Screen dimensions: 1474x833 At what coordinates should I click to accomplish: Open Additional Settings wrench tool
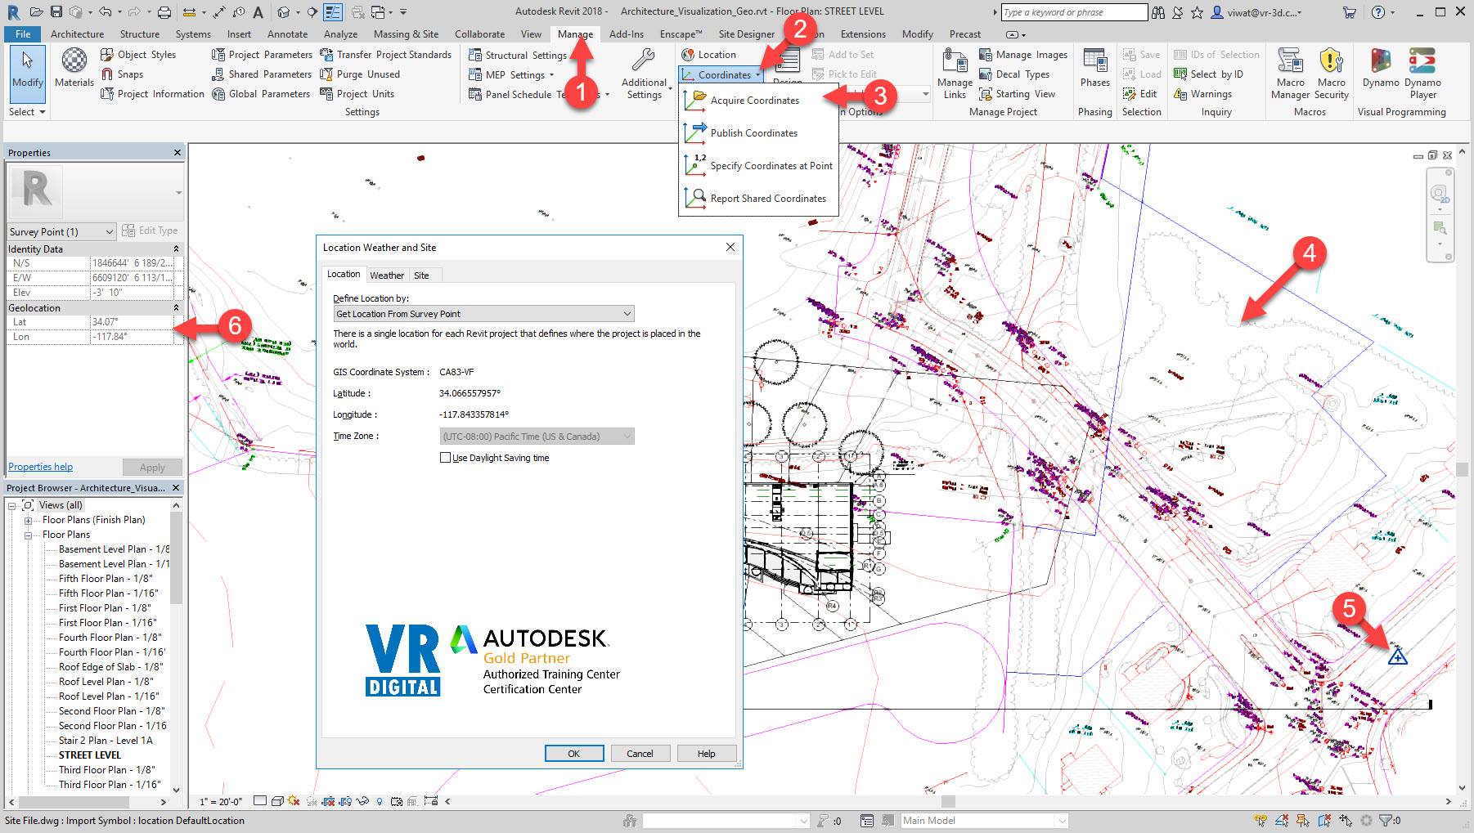(645, 74)
